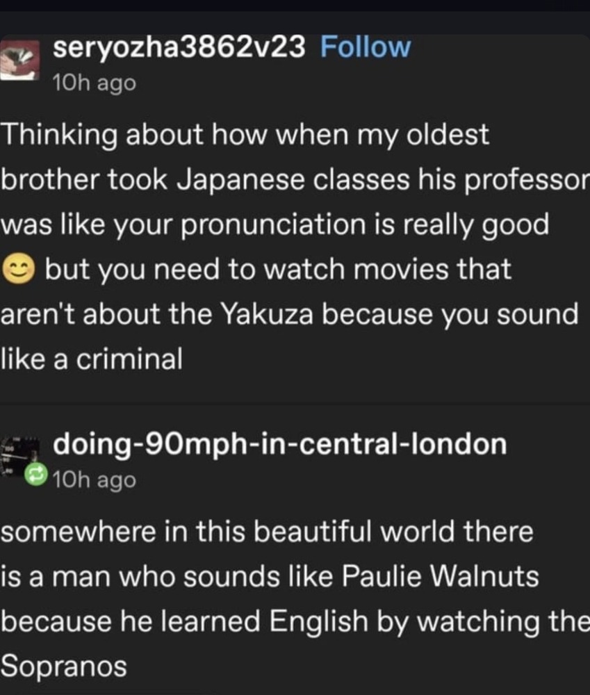Click the text 'but you need to watch movies that'

pos(278,269)
